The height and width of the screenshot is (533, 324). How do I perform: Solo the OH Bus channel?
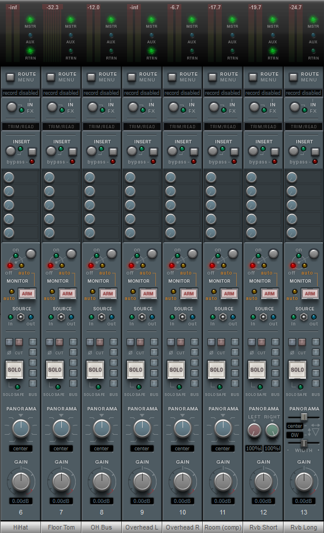[x=95, y=369]
